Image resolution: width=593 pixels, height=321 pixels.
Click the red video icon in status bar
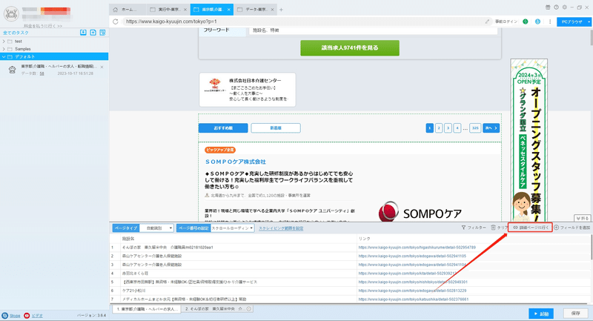click(27, 315)
